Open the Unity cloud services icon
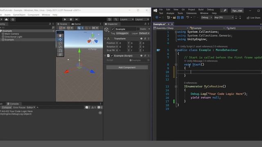This screenshot has height=147, width=262. [7, 20]
